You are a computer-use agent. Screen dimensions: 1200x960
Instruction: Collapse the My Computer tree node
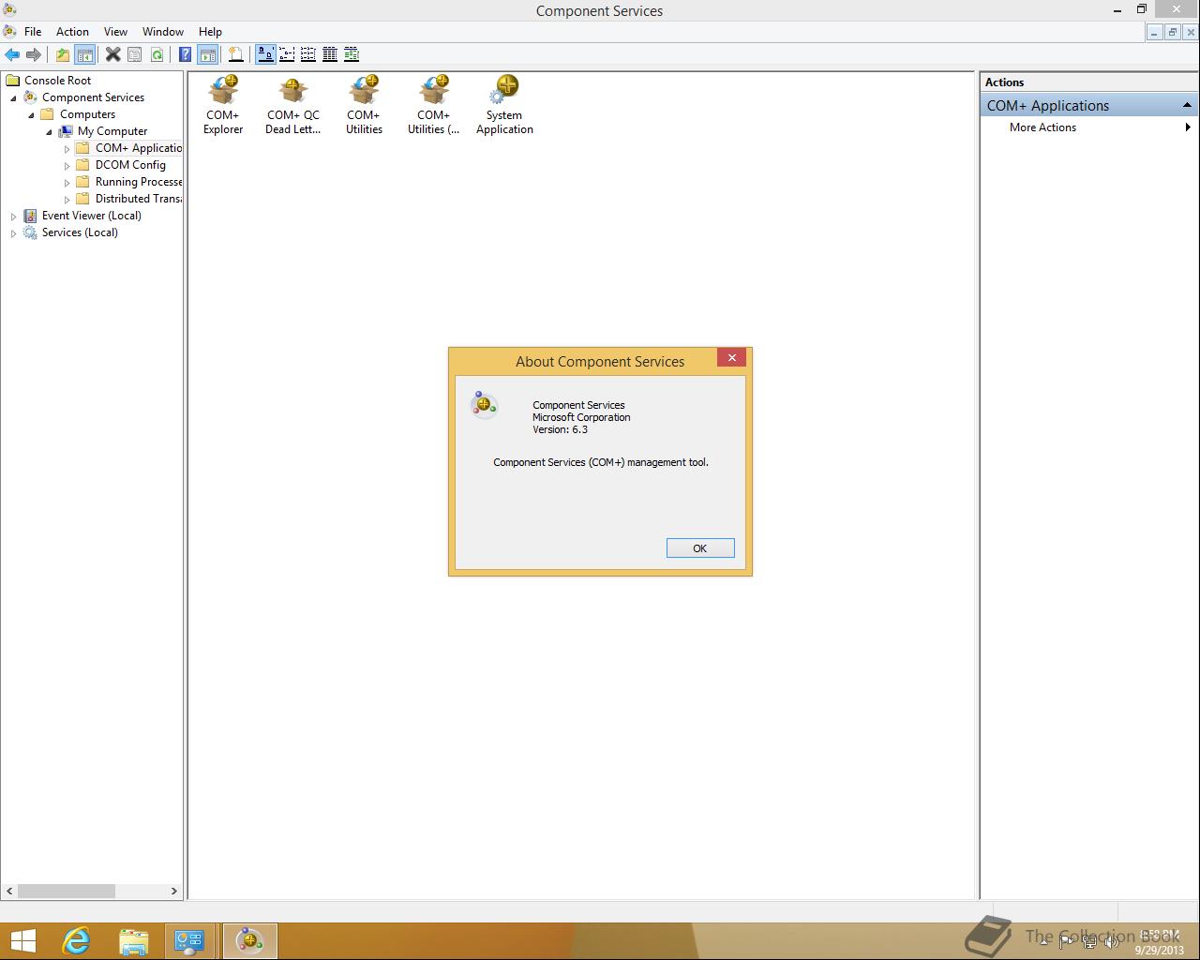point(49,131)
